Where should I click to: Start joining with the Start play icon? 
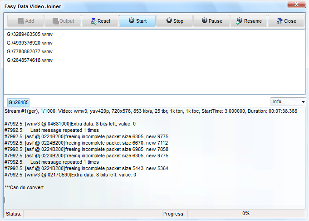coord(132,20)
